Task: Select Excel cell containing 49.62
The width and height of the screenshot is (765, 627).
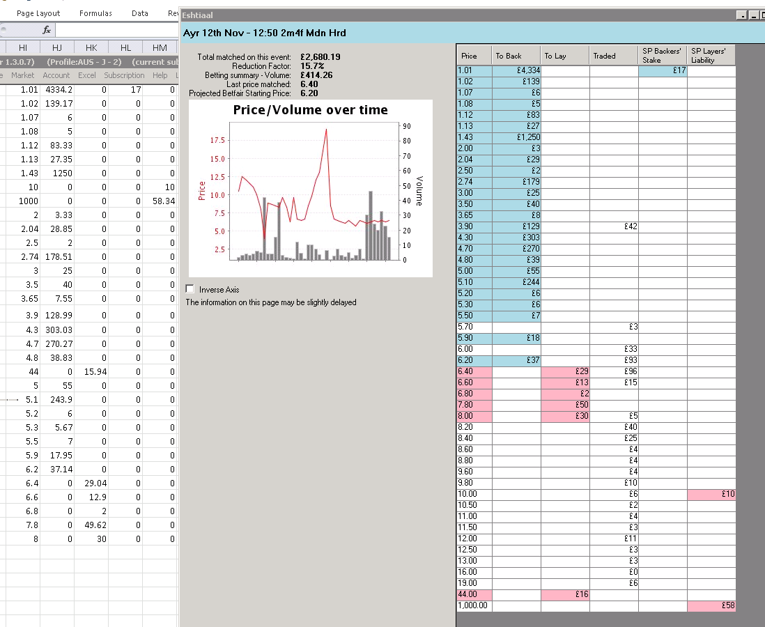Action: tap(91, 525)
